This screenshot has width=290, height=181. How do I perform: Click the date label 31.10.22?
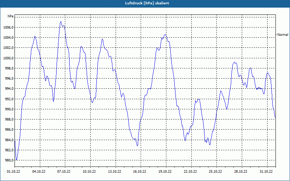[x=266, y=172]
